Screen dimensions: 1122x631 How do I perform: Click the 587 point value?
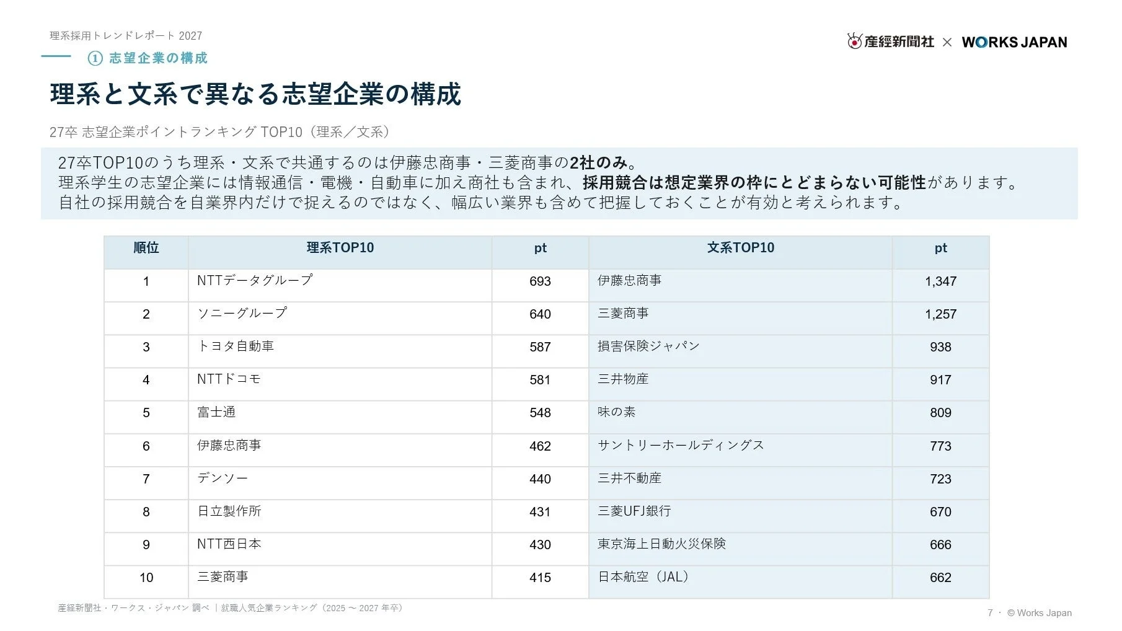[540, 347]
